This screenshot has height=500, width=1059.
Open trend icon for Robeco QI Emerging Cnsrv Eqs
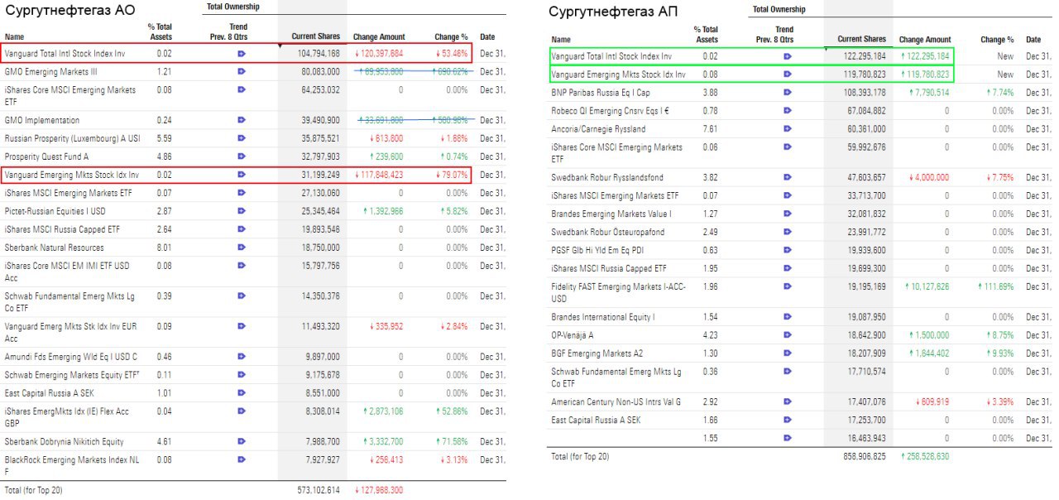click(x=787, y=111)
